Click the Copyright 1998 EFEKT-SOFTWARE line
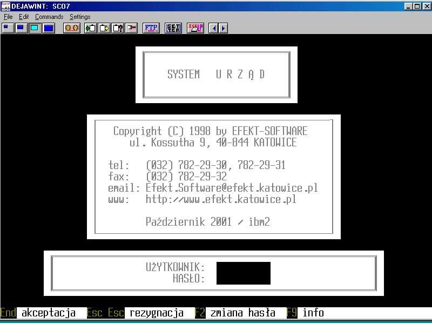Image resolution: width=432 pixels, height=324 pixels. coord(211,131)
